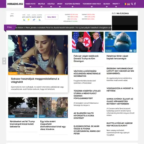Expand the KULTÚRA-ÉLETMÓD dropdown arrow
144x144 pixels.
[72, 7]
